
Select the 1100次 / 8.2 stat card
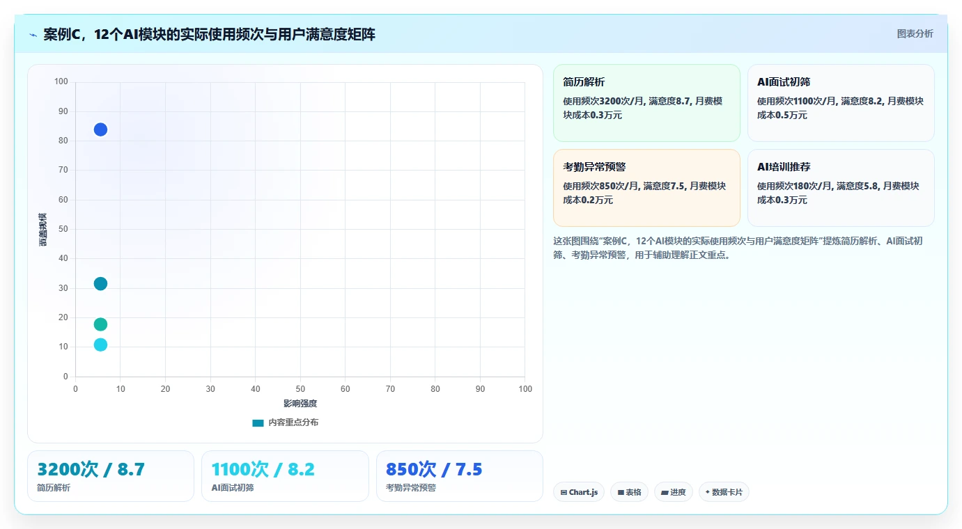tap(285, 476)
